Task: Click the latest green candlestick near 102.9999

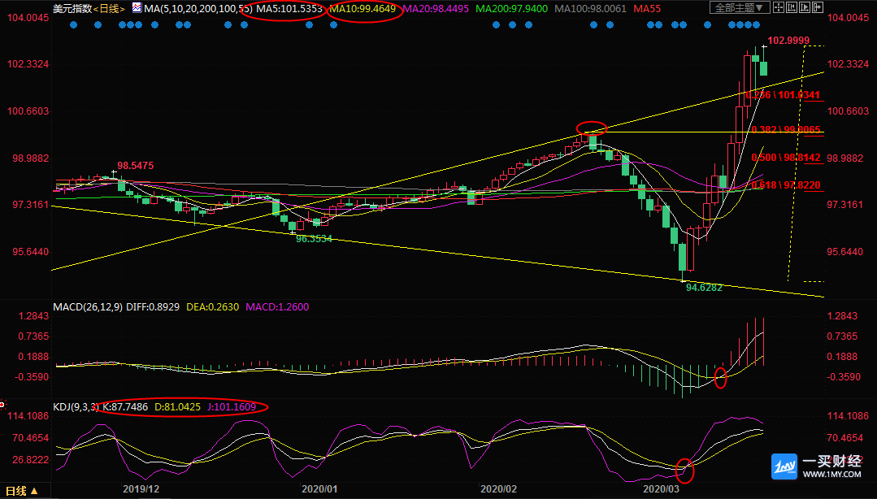Action: [763, 68]
